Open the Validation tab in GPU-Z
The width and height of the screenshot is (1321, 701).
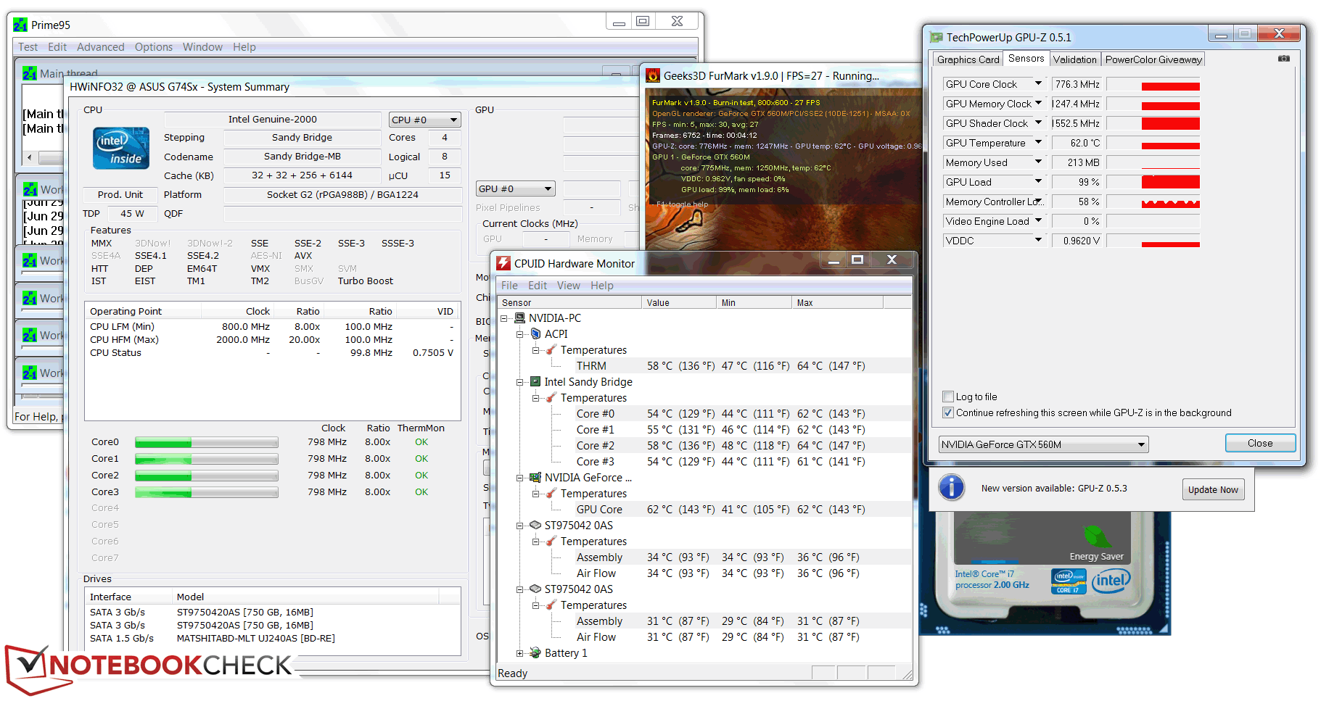[x=1074, y=59]
